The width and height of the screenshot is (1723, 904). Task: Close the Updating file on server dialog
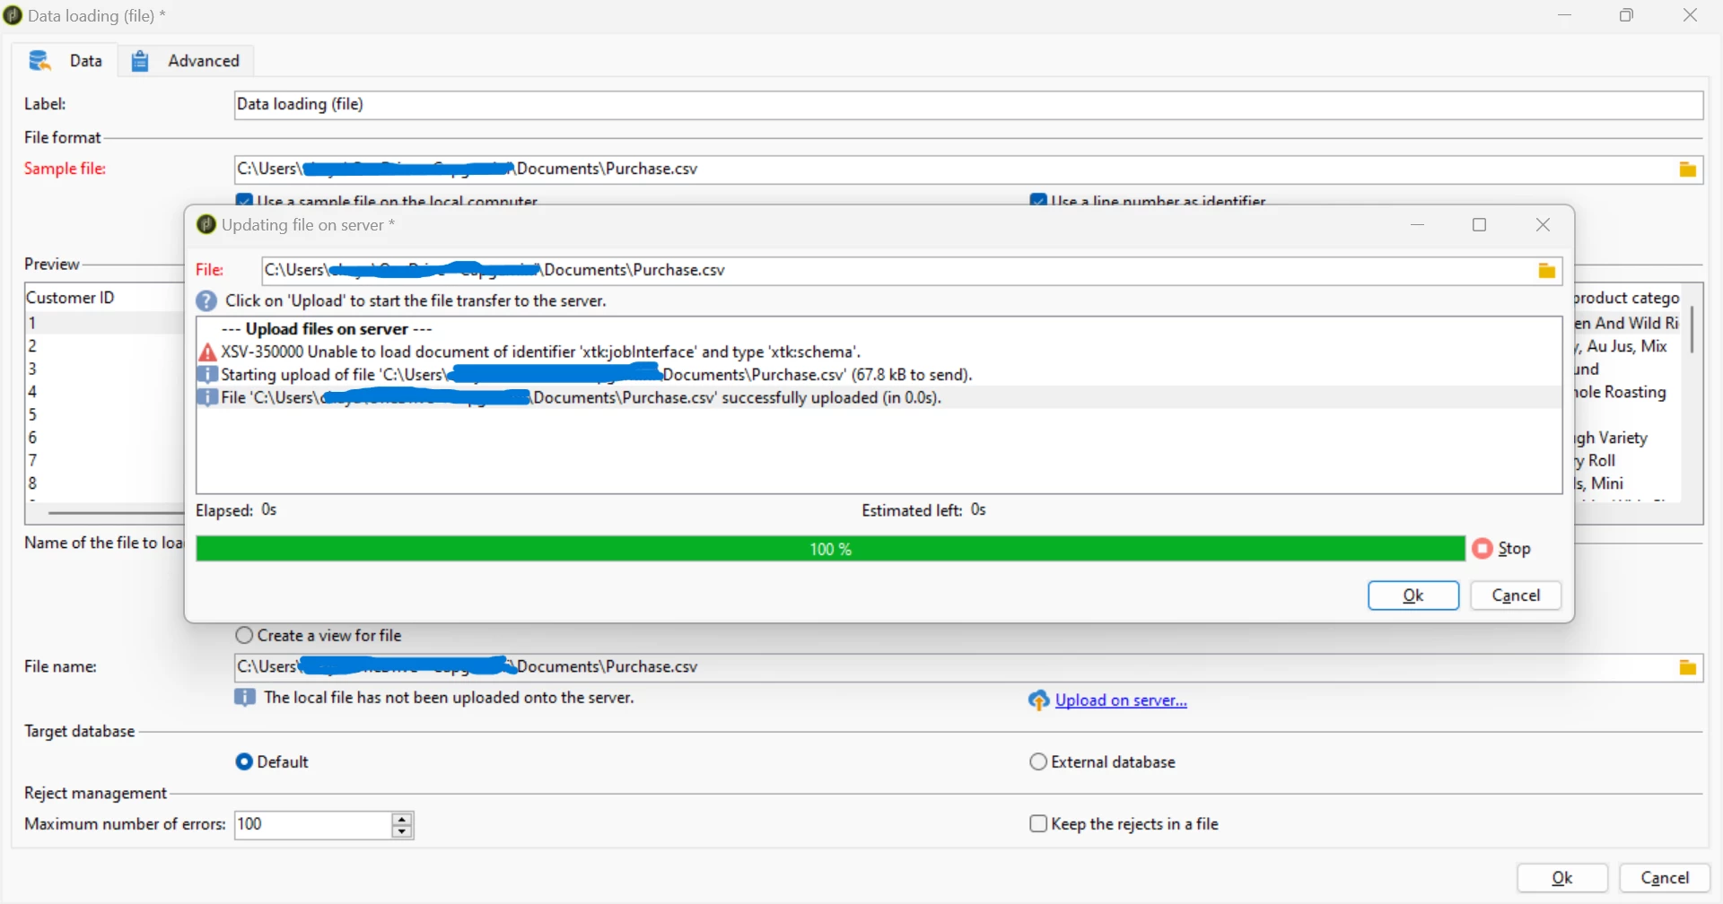click(x=1543, y=225)
